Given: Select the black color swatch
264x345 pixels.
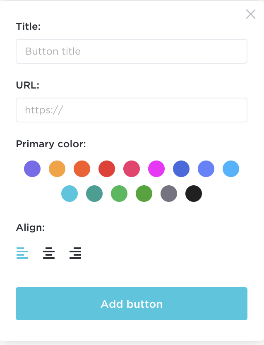Looking at the screenshot, I should coord(194,194).
